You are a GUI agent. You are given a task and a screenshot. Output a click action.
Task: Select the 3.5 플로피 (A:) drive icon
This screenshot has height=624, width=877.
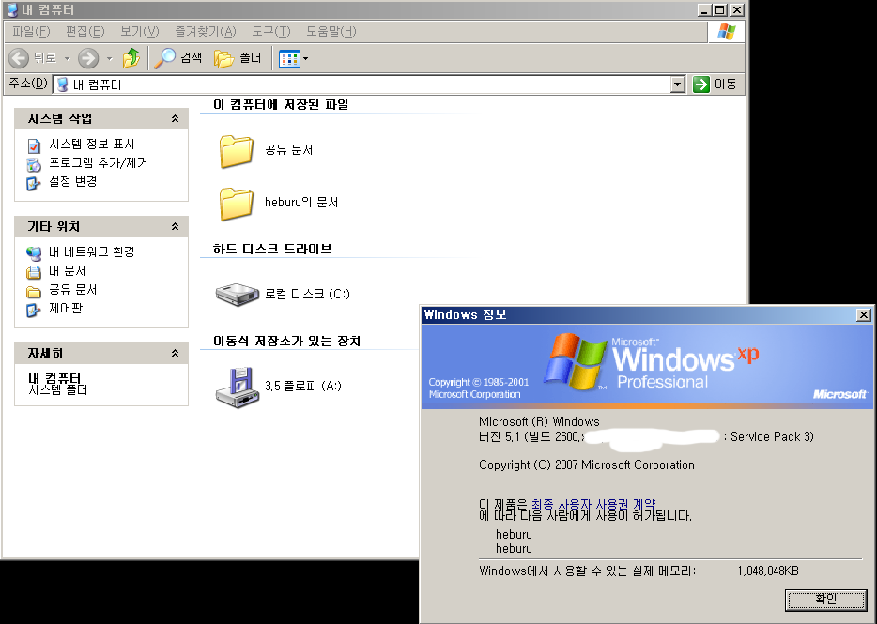click(x=238, y=388)
